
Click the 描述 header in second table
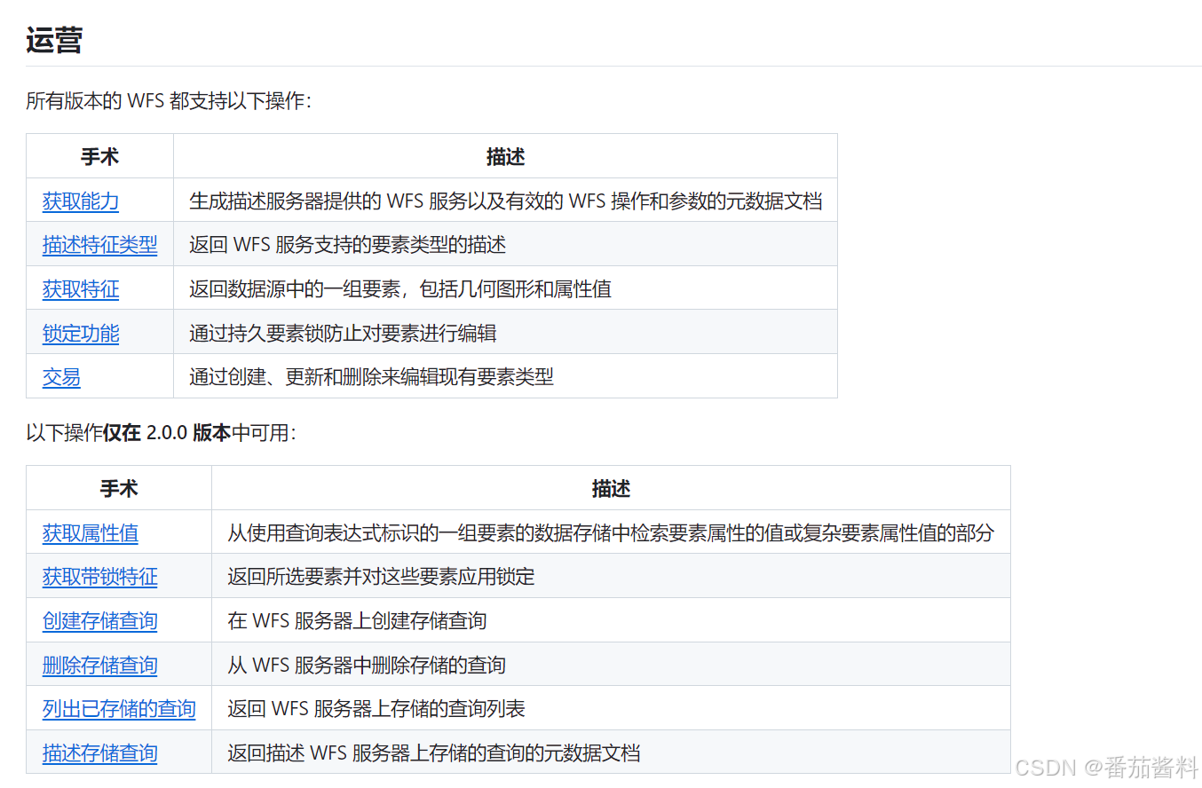pyautogui.click(x=611, y=489)
